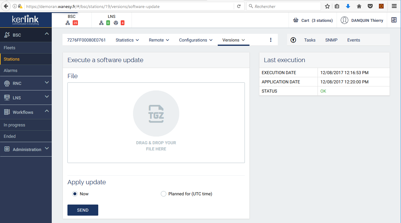Expand the RNC sidebar section

click(x=26, y=83)
